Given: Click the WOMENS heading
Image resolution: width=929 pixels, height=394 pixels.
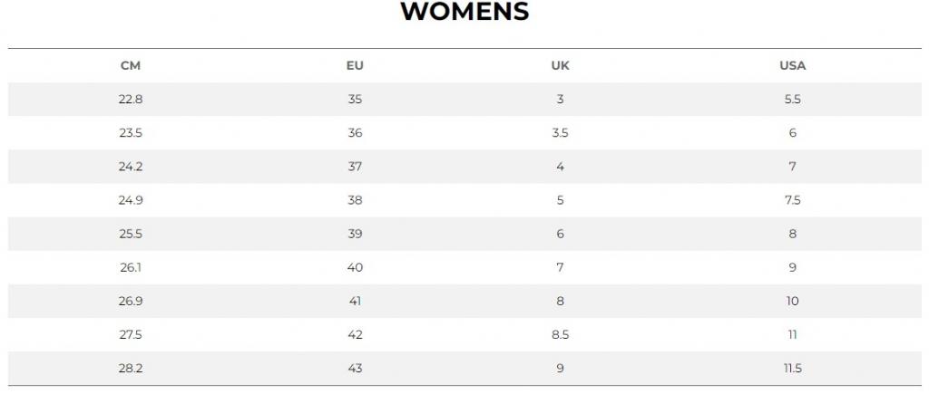Looking at the screenshot, I should tap(465, 12).
